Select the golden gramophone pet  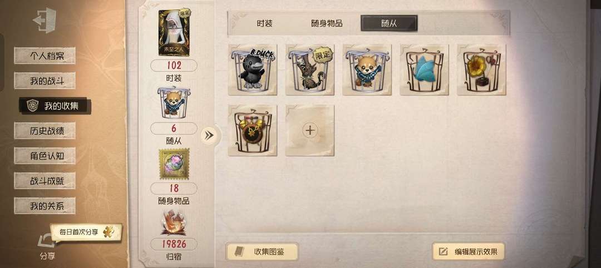(x=481, y=70)
